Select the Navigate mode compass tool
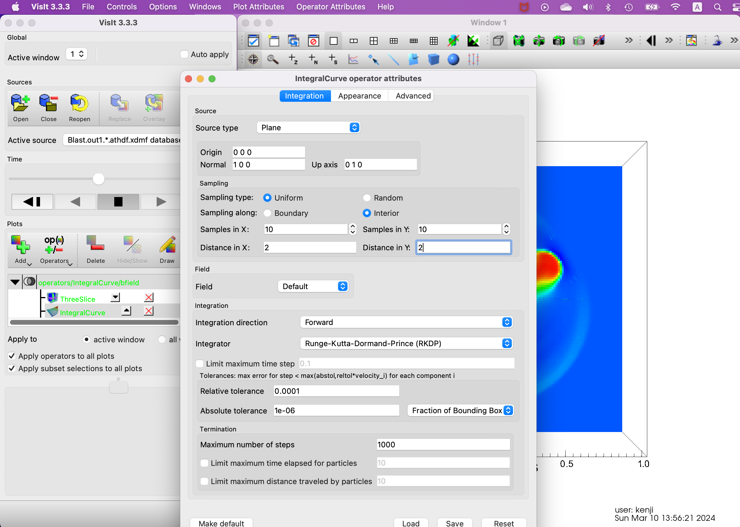The image size is (740, 527). tap(253, 59)
